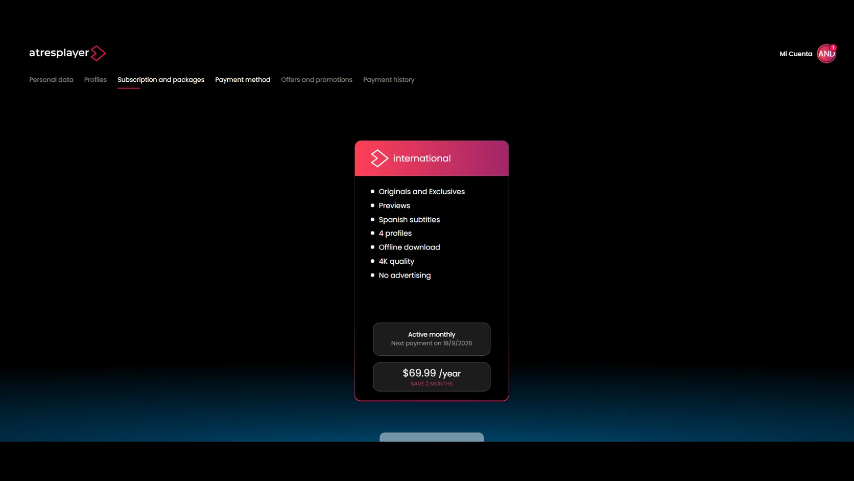Click the partially visible button at bottom
Screen dimensions: 854x481
[432, 437]
